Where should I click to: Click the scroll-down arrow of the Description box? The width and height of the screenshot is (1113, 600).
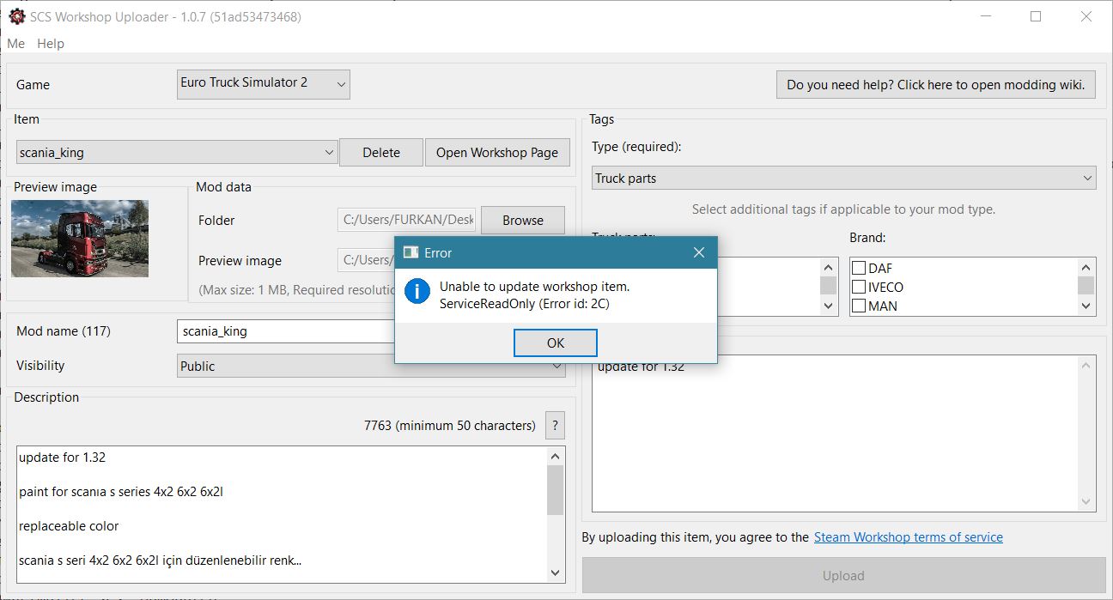[x=555, y=573]
